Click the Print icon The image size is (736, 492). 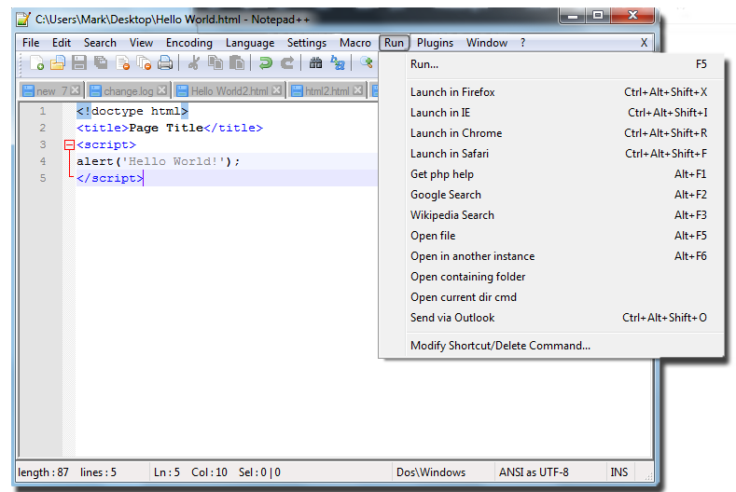tap(165, 62)
